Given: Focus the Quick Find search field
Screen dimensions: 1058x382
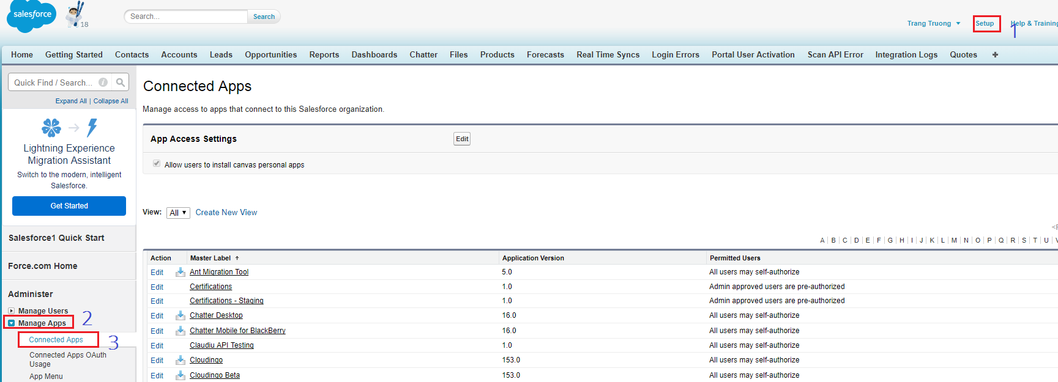Looking at the screenshot, I should point(61,82).
